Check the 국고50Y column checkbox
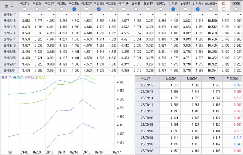Screen dimensions: 243x155 point(111,9)
